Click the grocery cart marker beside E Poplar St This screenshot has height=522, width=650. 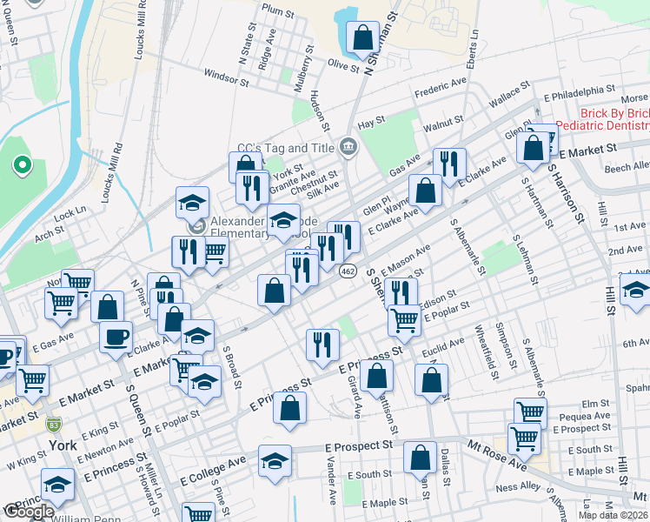404,322
